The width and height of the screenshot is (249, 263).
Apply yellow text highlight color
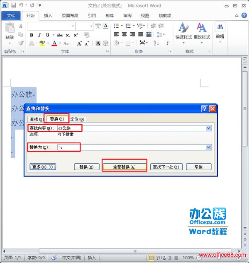(x=42, y=43)
